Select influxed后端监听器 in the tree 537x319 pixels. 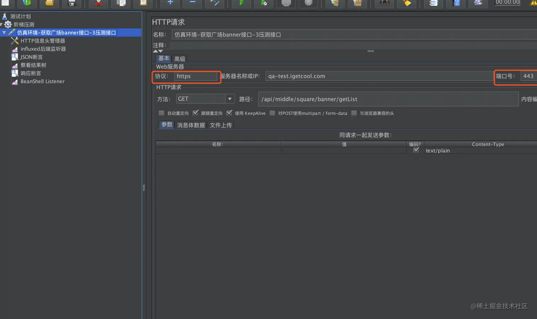click(43, 49)
